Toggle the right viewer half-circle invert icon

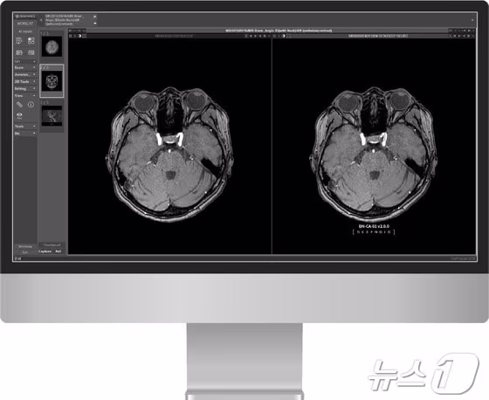[x=284, y=36]
